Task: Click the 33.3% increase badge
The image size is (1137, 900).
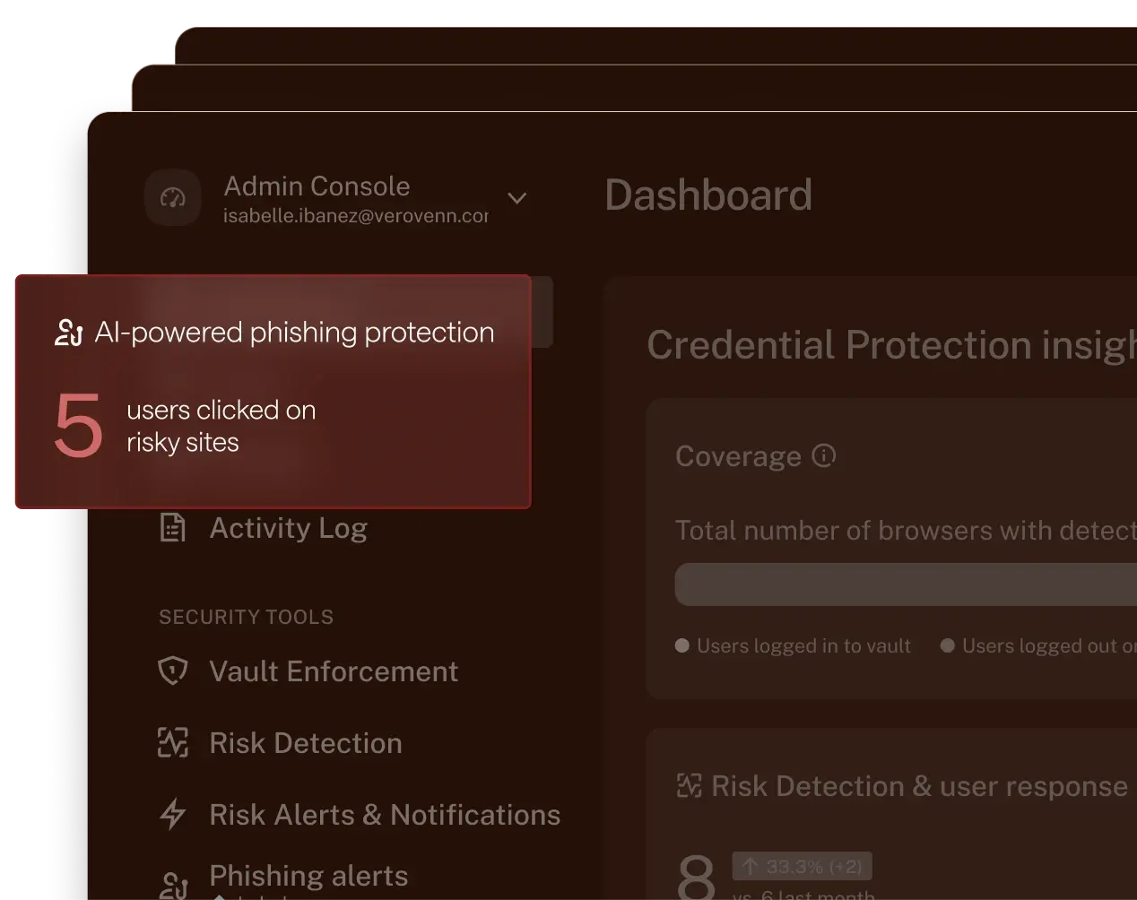Action: [802, 867]
